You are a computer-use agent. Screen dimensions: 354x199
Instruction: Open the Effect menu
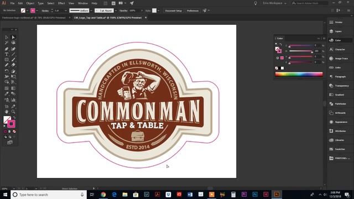click(61, 3)
